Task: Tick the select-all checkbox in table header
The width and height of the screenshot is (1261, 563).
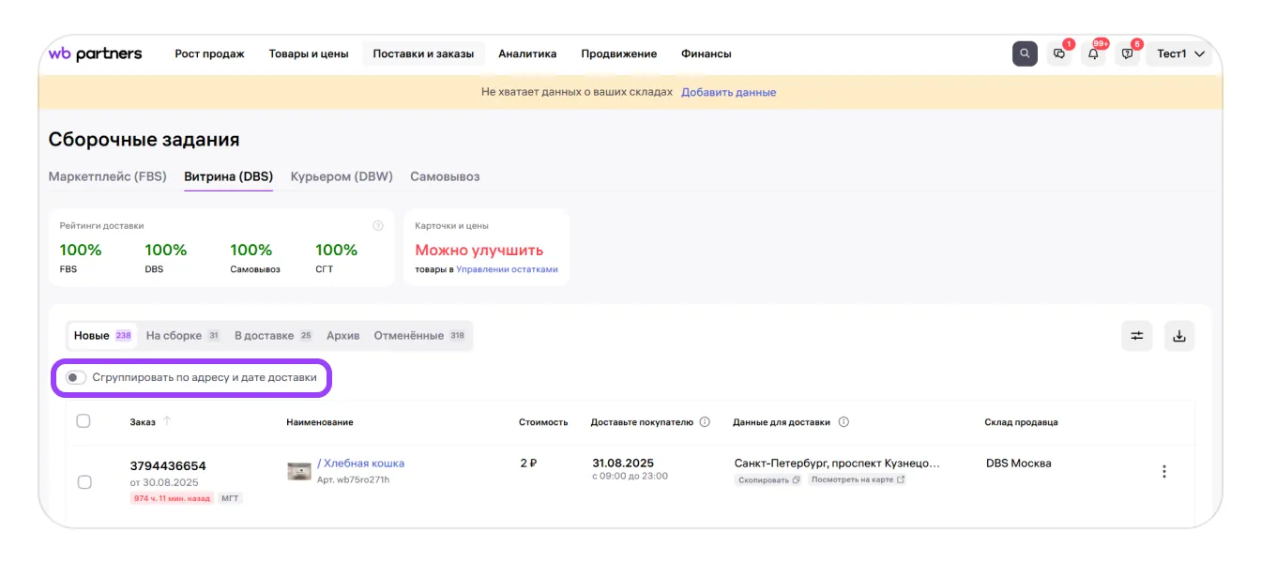Action: tap(84, 421)
